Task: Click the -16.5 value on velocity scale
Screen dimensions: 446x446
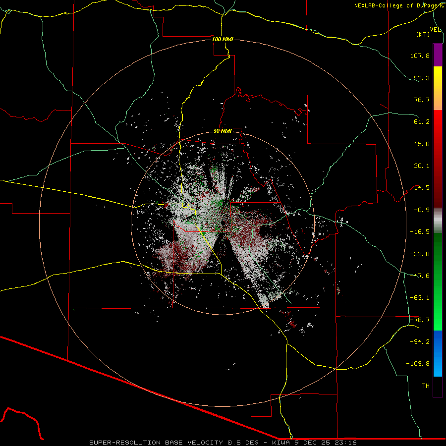Action: point(420,232)
